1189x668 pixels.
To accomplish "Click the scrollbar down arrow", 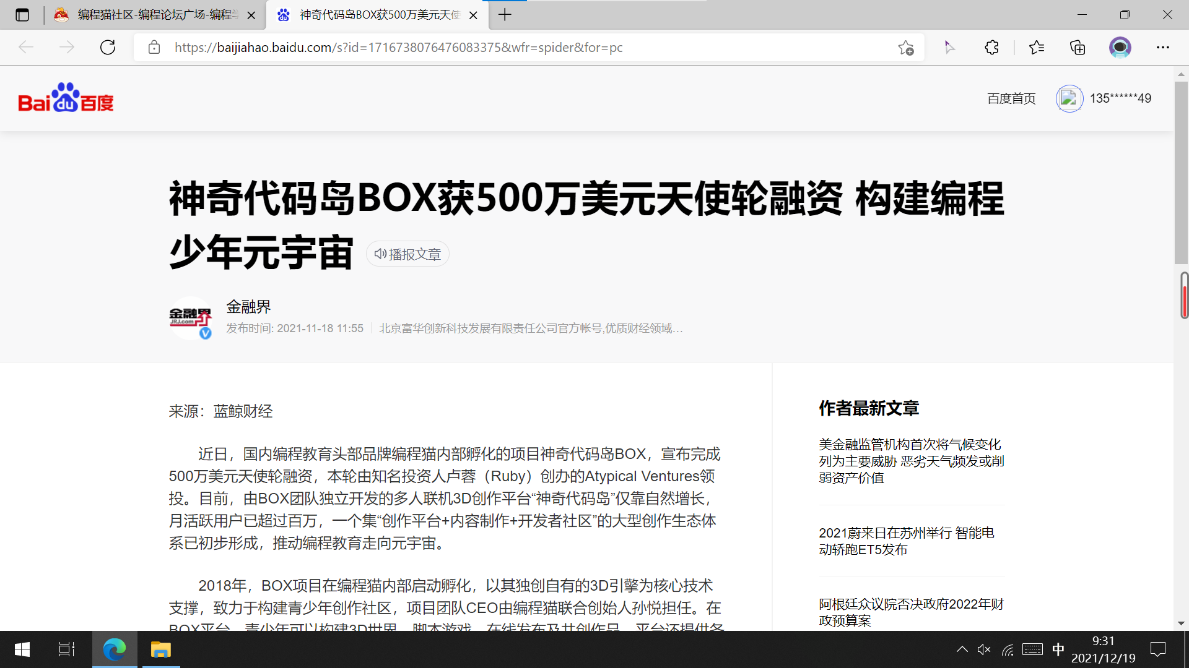I will (x=1181, y=623).
